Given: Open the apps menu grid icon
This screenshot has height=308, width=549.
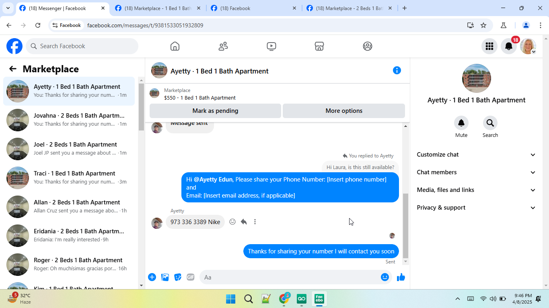Looking at the screenshot, I should tap(489, 46).
